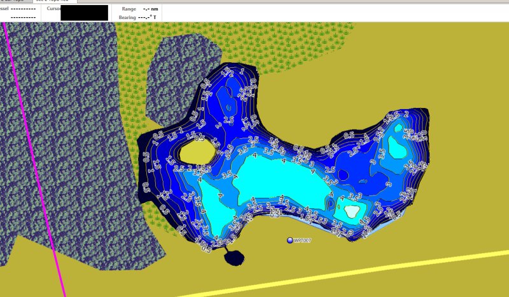
Task: Click the small cyan basin with white center
Action: (x=351, y=211)
